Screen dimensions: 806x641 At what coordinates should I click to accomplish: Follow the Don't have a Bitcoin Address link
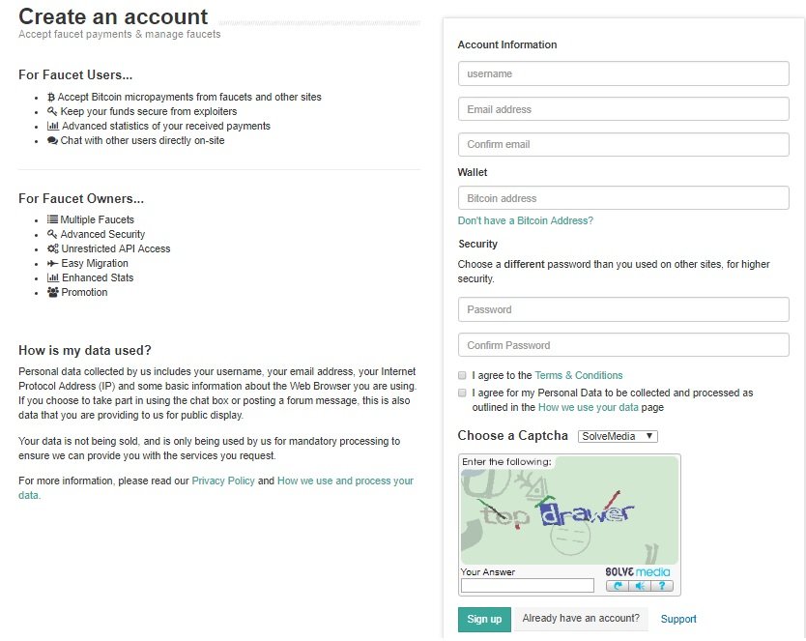525,220
